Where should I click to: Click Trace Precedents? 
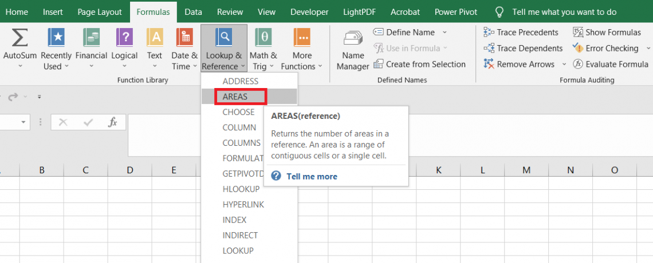[521, 33]
